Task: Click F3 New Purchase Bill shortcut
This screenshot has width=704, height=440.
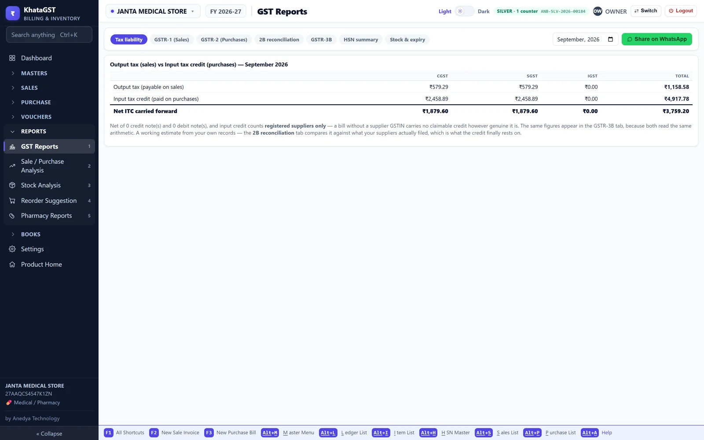Action: (x=230, y=433)
